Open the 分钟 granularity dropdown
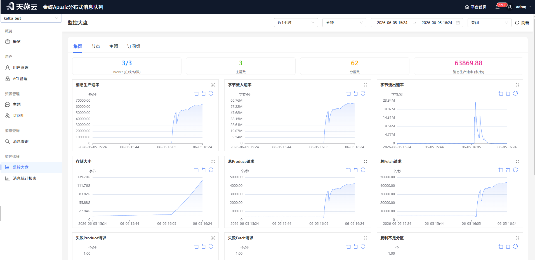Screen dimensions: 535x260 click(344, 23)
